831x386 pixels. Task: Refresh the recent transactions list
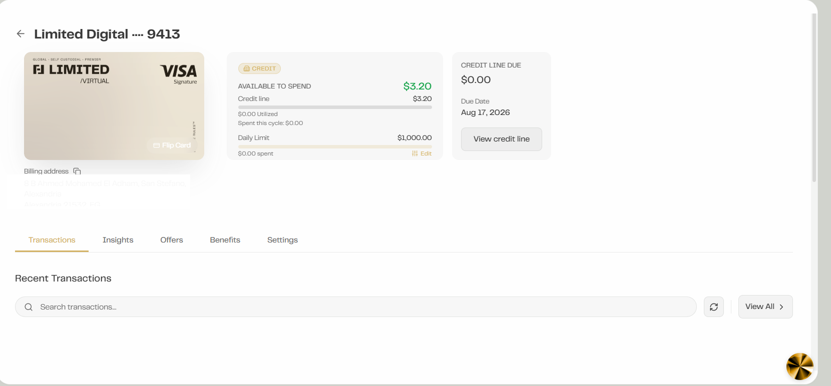coord(714,307)
